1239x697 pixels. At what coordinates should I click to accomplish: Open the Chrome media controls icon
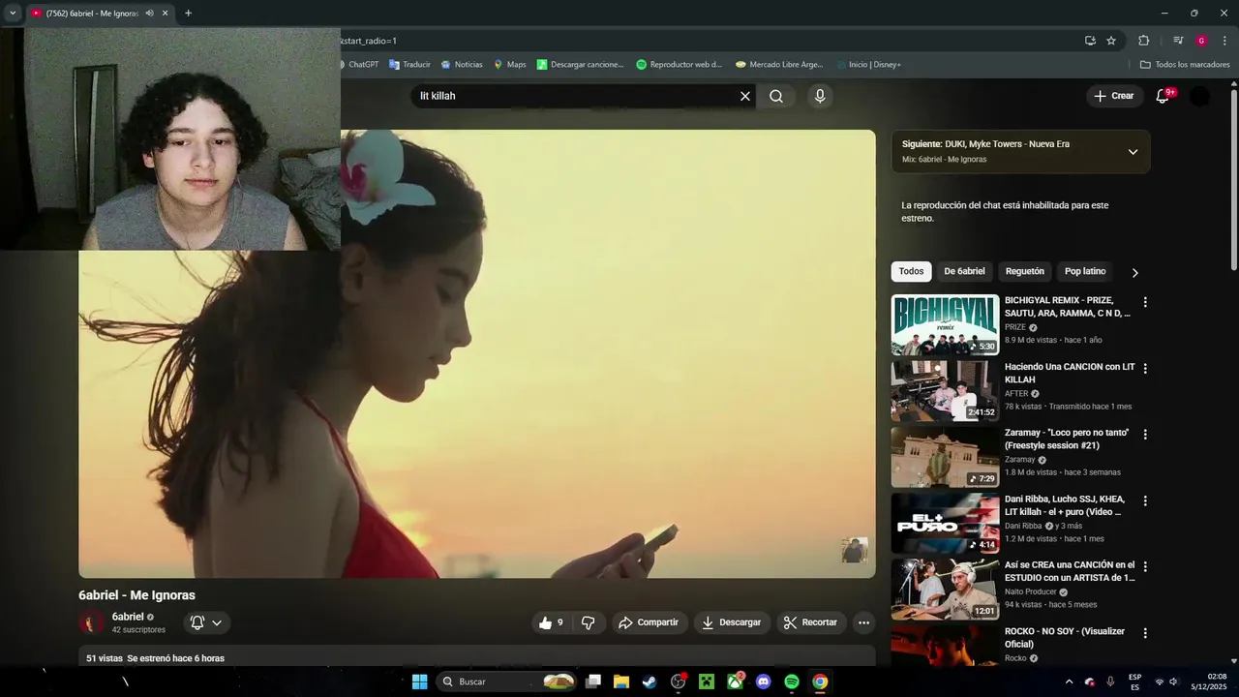(x=1178, y=41)
